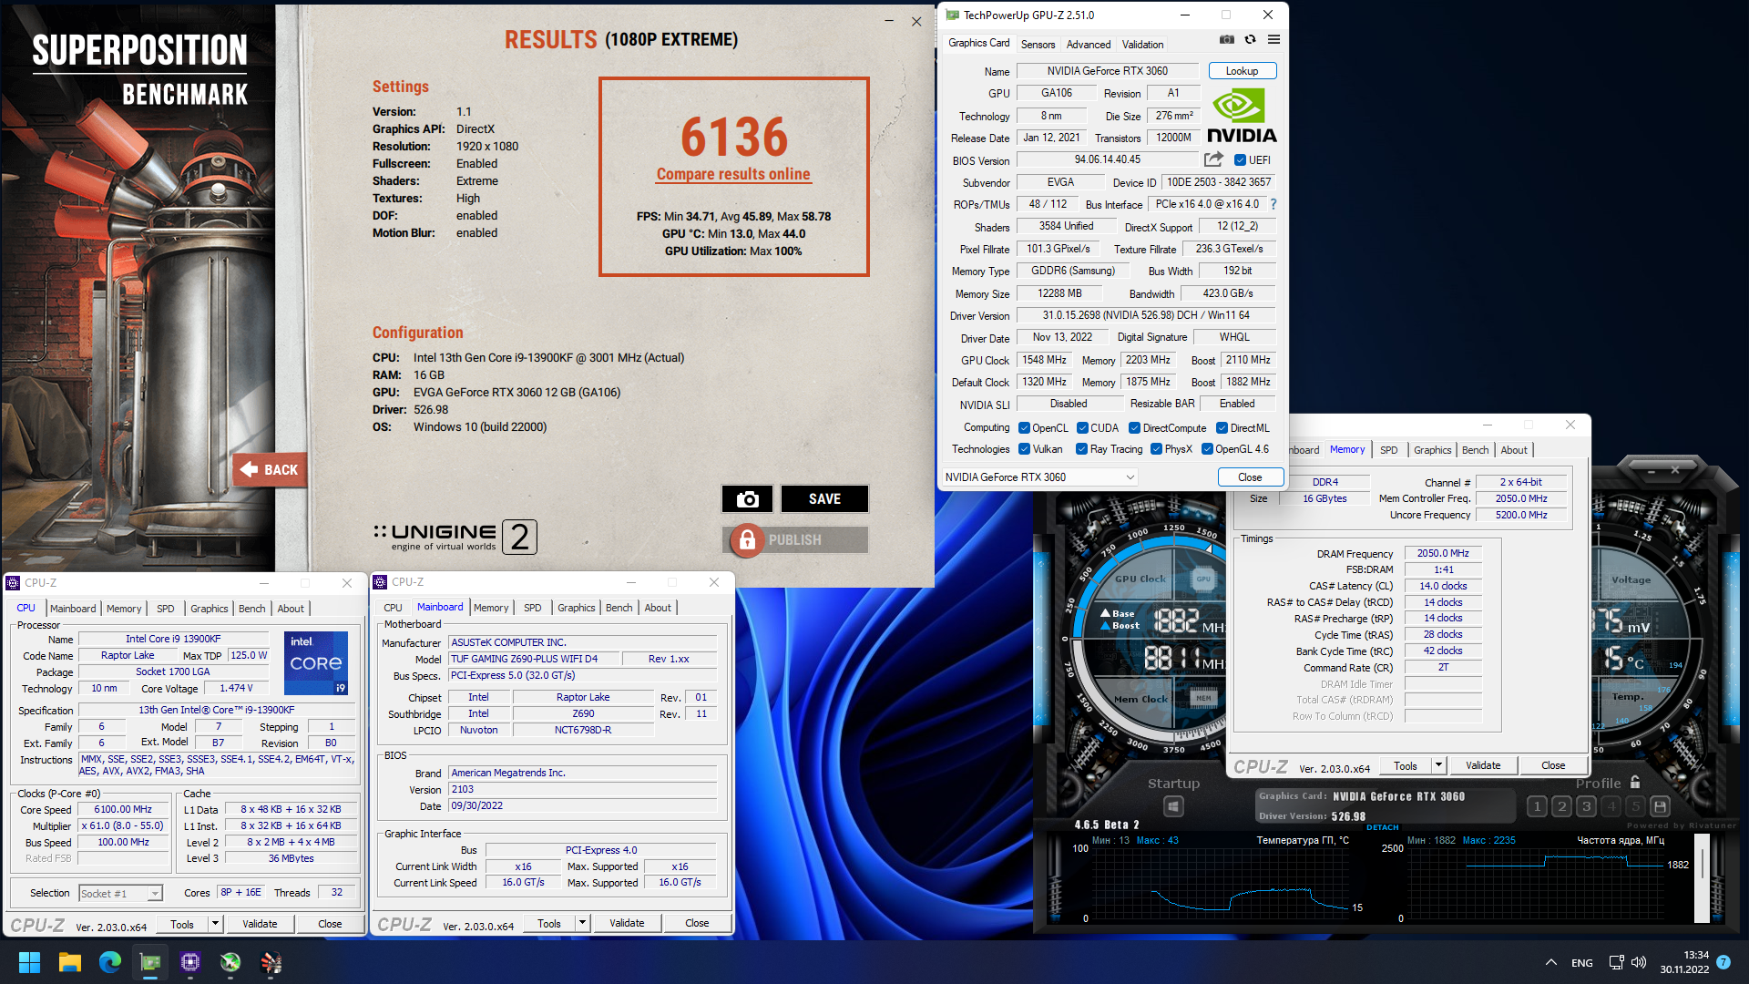This screenshot has height=984, width=1749.
Task: Click GPU-Z refresh icon
Action: (x=1250, y=39)
